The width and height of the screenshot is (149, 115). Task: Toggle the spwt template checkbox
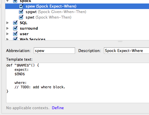[21, 17]
